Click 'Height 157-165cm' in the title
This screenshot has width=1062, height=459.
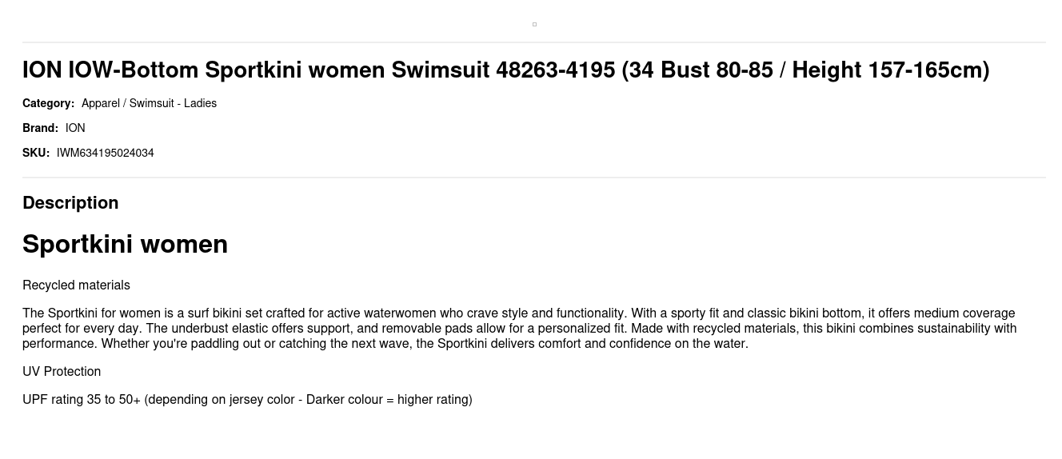pyautogui.click(x=888, y=70)
